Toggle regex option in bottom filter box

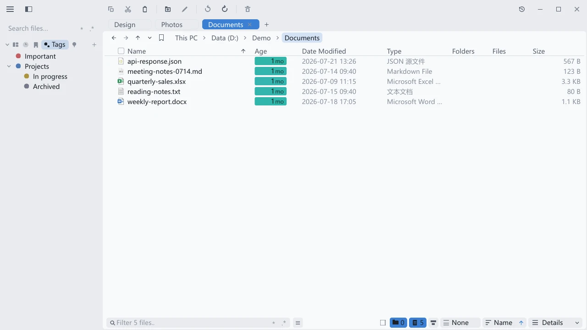click(x=284, y=323)
